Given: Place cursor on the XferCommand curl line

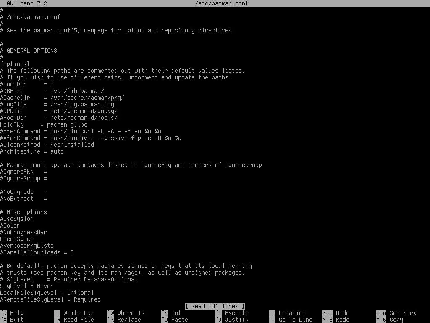Looking at the screenshot, I should 81,131.
